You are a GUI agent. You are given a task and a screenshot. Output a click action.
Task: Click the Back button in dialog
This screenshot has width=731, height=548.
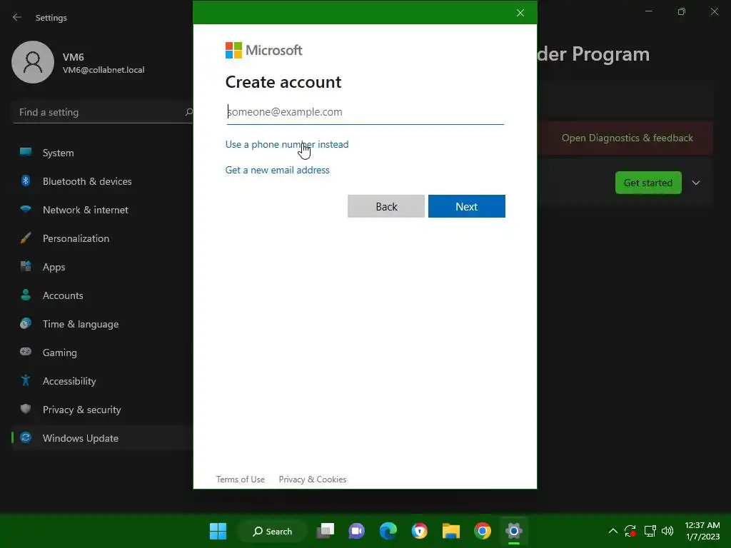(386, 206)
